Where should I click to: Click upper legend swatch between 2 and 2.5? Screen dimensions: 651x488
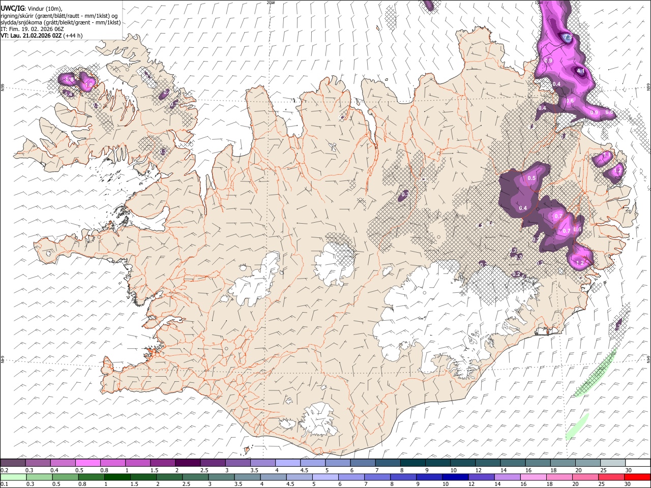click(x=188, y=463)
